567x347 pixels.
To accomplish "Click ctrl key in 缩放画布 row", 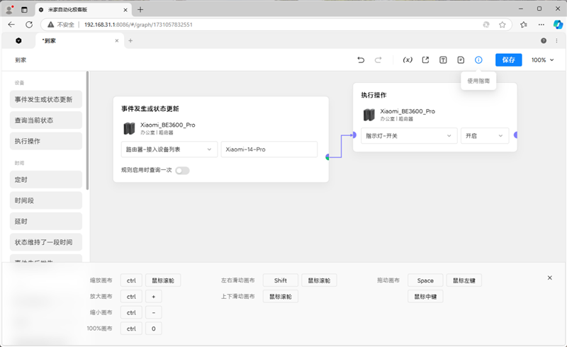I will point(131,280).
